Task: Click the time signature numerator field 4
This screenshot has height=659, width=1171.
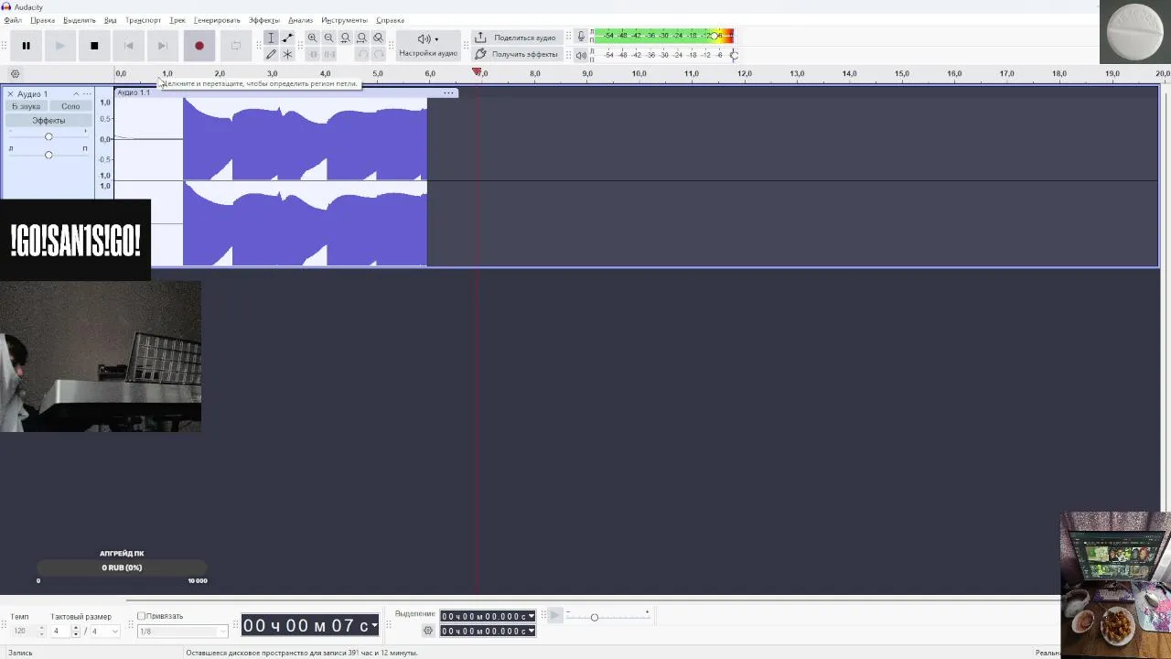Action: 61,631
